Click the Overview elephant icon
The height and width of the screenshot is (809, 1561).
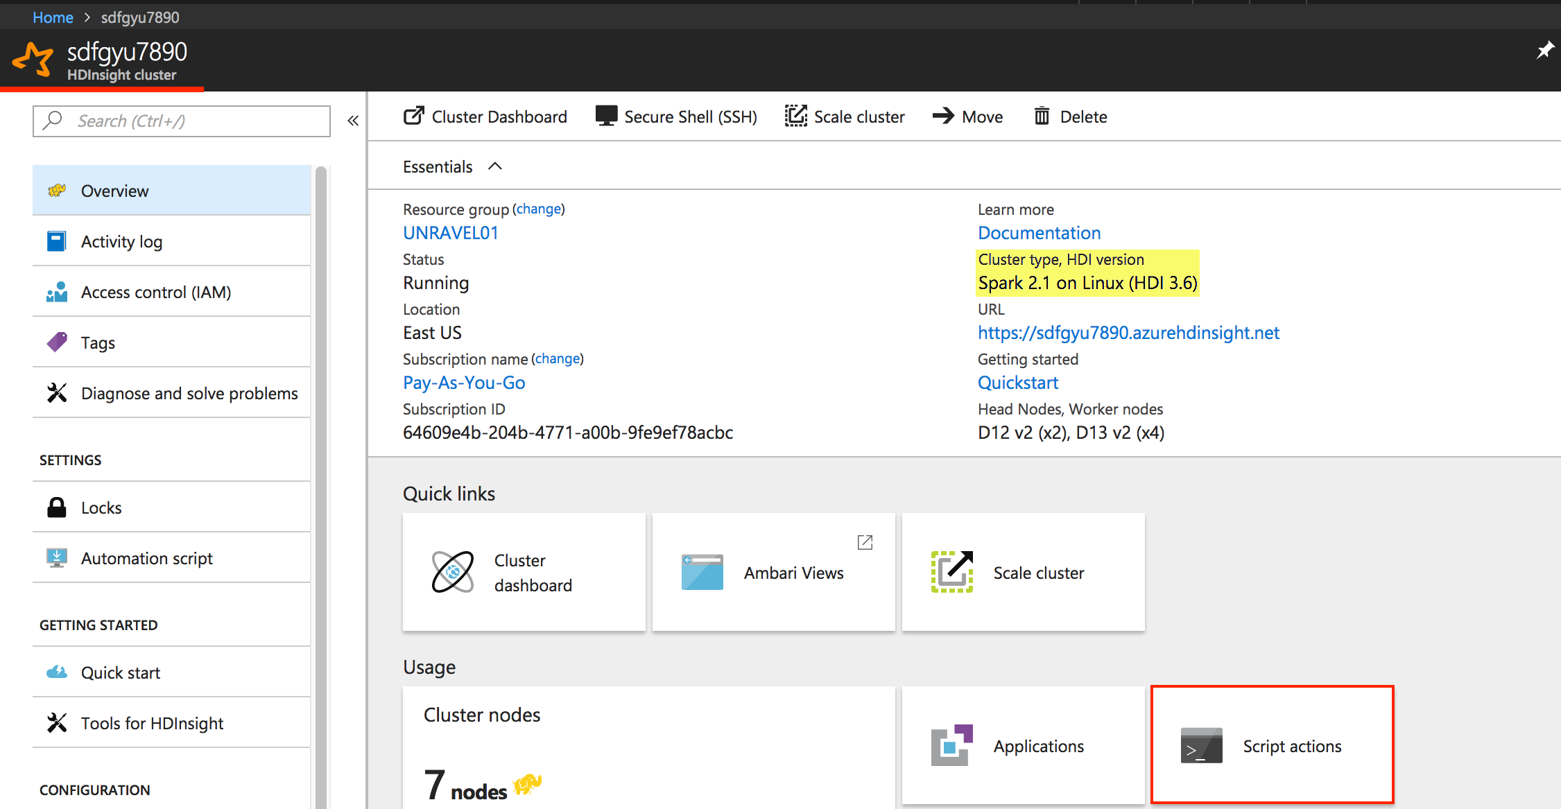click(57, 191)
